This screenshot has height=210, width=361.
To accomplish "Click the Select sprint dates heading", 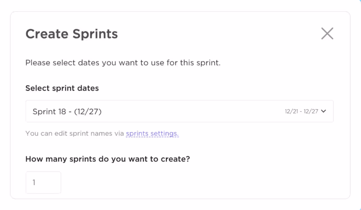I will tap(62, 88).
